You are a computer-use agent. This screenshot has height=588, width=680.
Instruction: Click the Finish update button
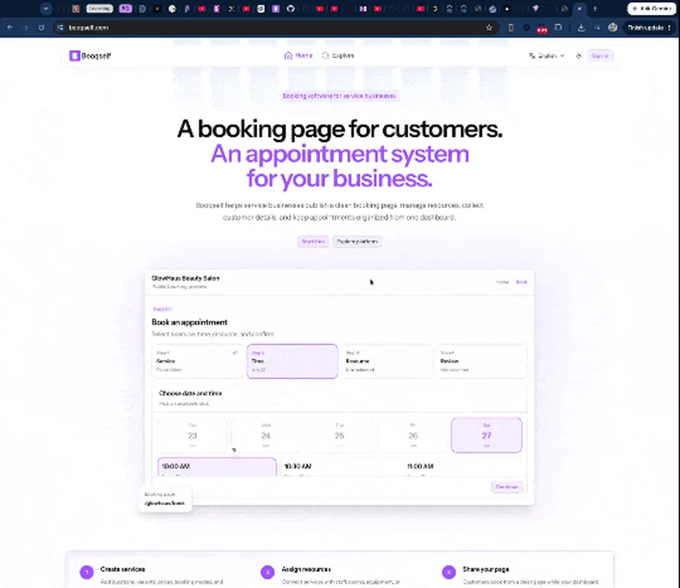[x=649, y=28]
